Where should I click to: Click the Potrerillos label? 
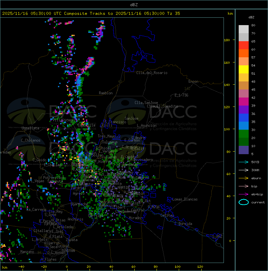pyautogui.click(x=54, y=178)
